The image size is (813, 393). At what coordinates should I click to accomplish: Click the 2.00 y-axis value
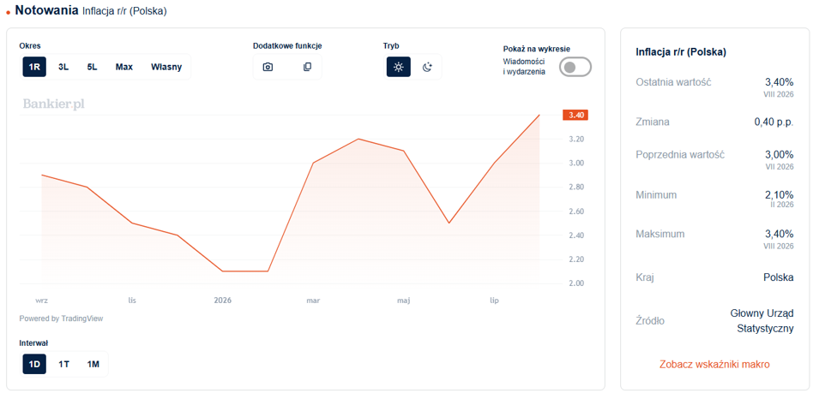(x=576, y=283)
